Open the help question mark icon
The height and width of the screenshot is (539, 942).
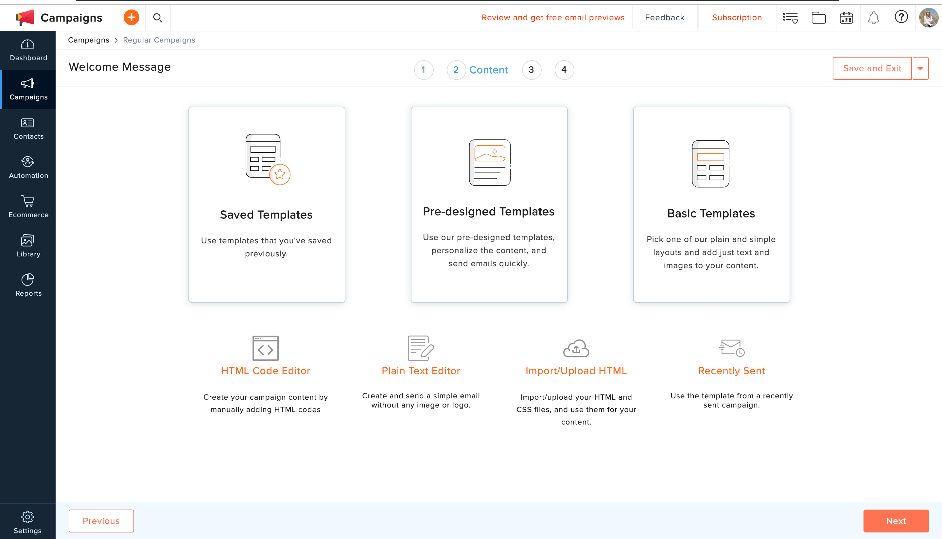(x=901, y=17)
